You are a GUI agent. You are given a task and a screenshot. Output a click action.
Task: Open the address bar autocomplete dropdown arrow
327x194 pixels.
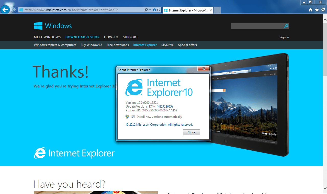click(x=150, y=10)
